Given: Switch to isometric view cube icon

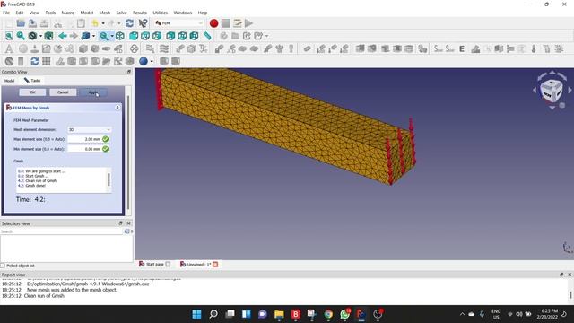Looking at the screenshot, I should click(119, 36).
